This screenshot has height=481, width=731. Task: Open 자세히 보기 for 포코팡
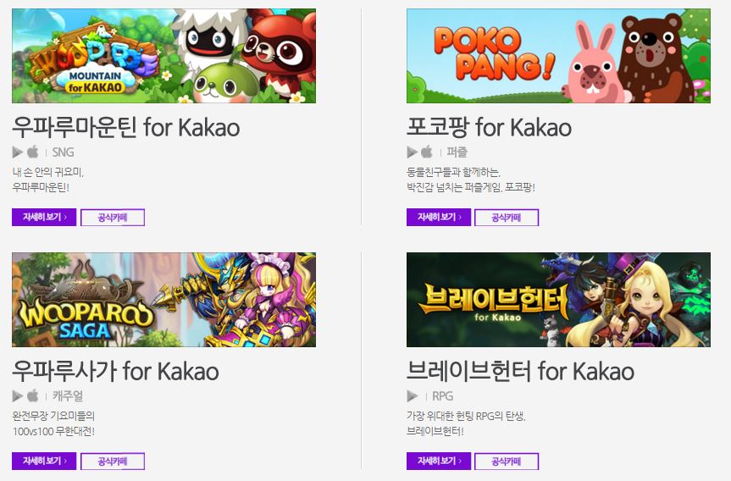point(439,217)
